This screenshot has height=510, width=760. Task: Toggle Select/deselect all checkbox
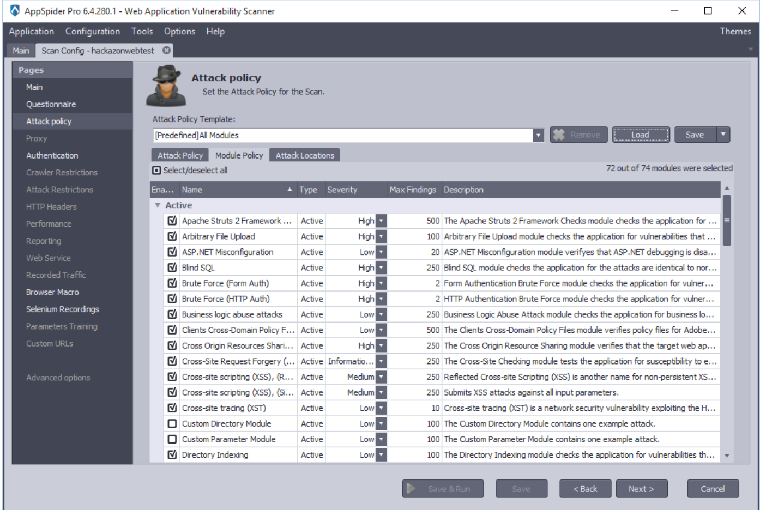[156, 171]
